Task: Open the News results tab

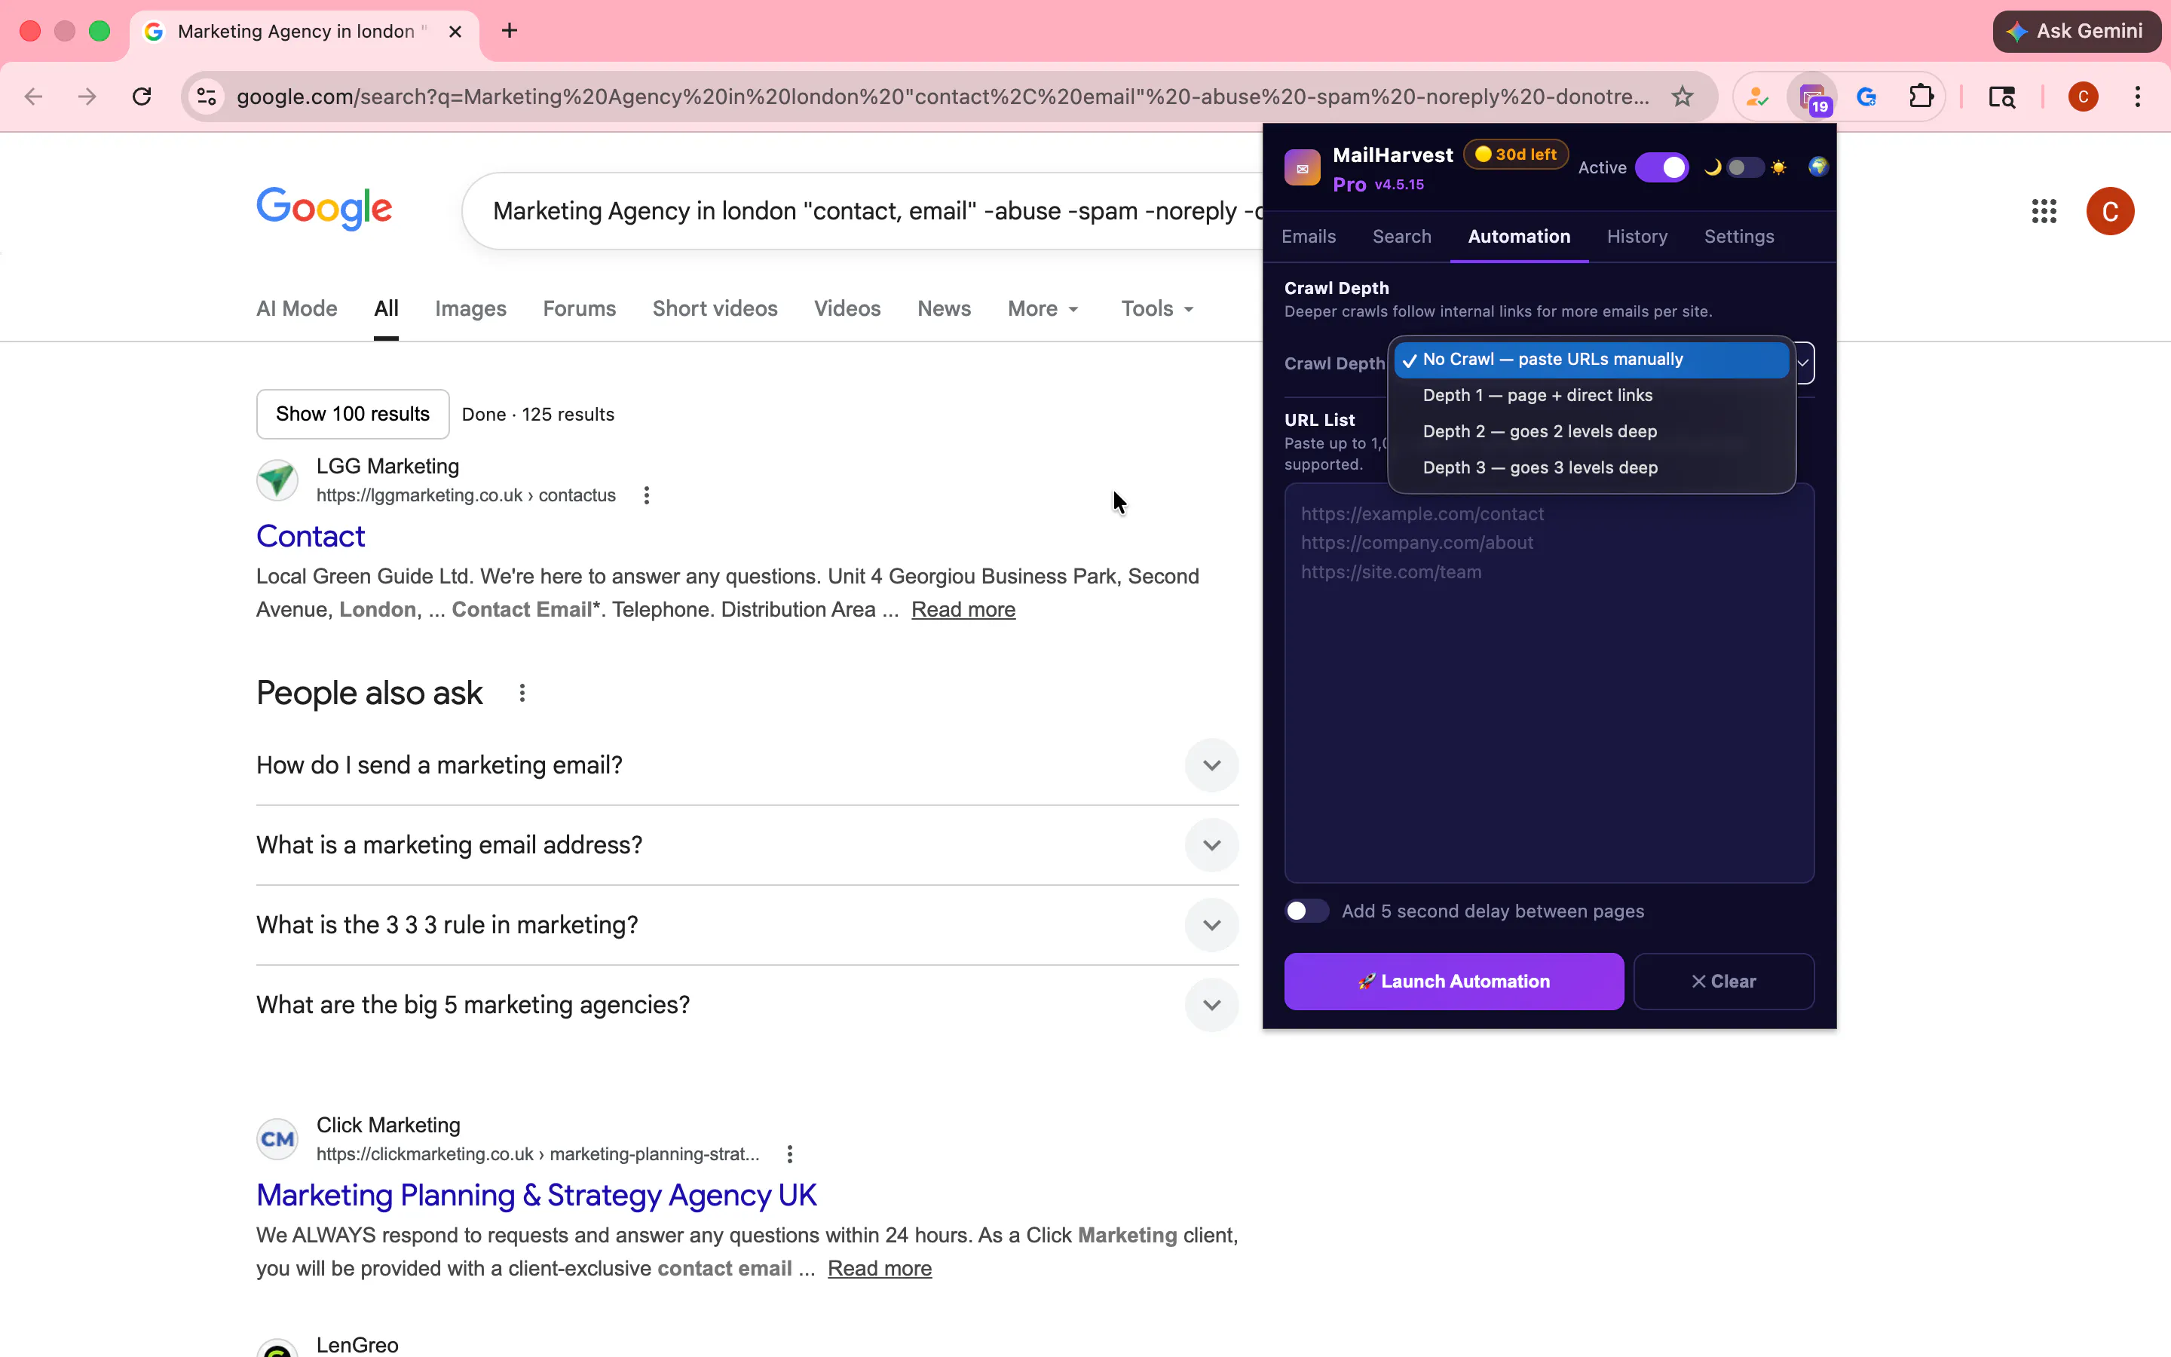Action: 944,309
